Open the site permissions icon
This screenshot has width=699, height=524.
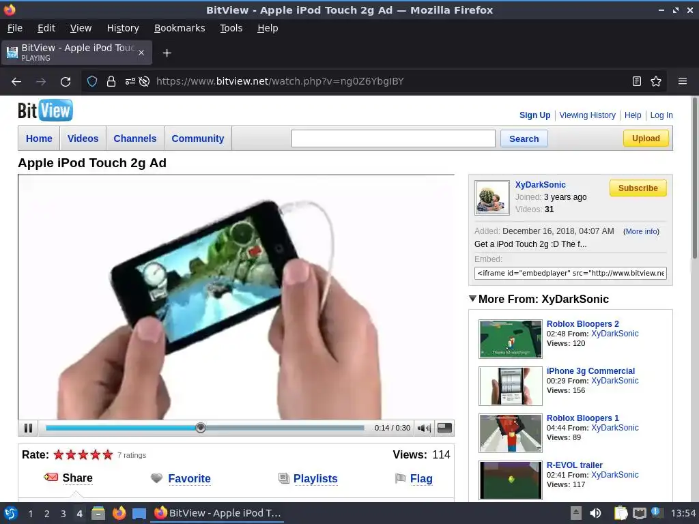coord(130,82)
